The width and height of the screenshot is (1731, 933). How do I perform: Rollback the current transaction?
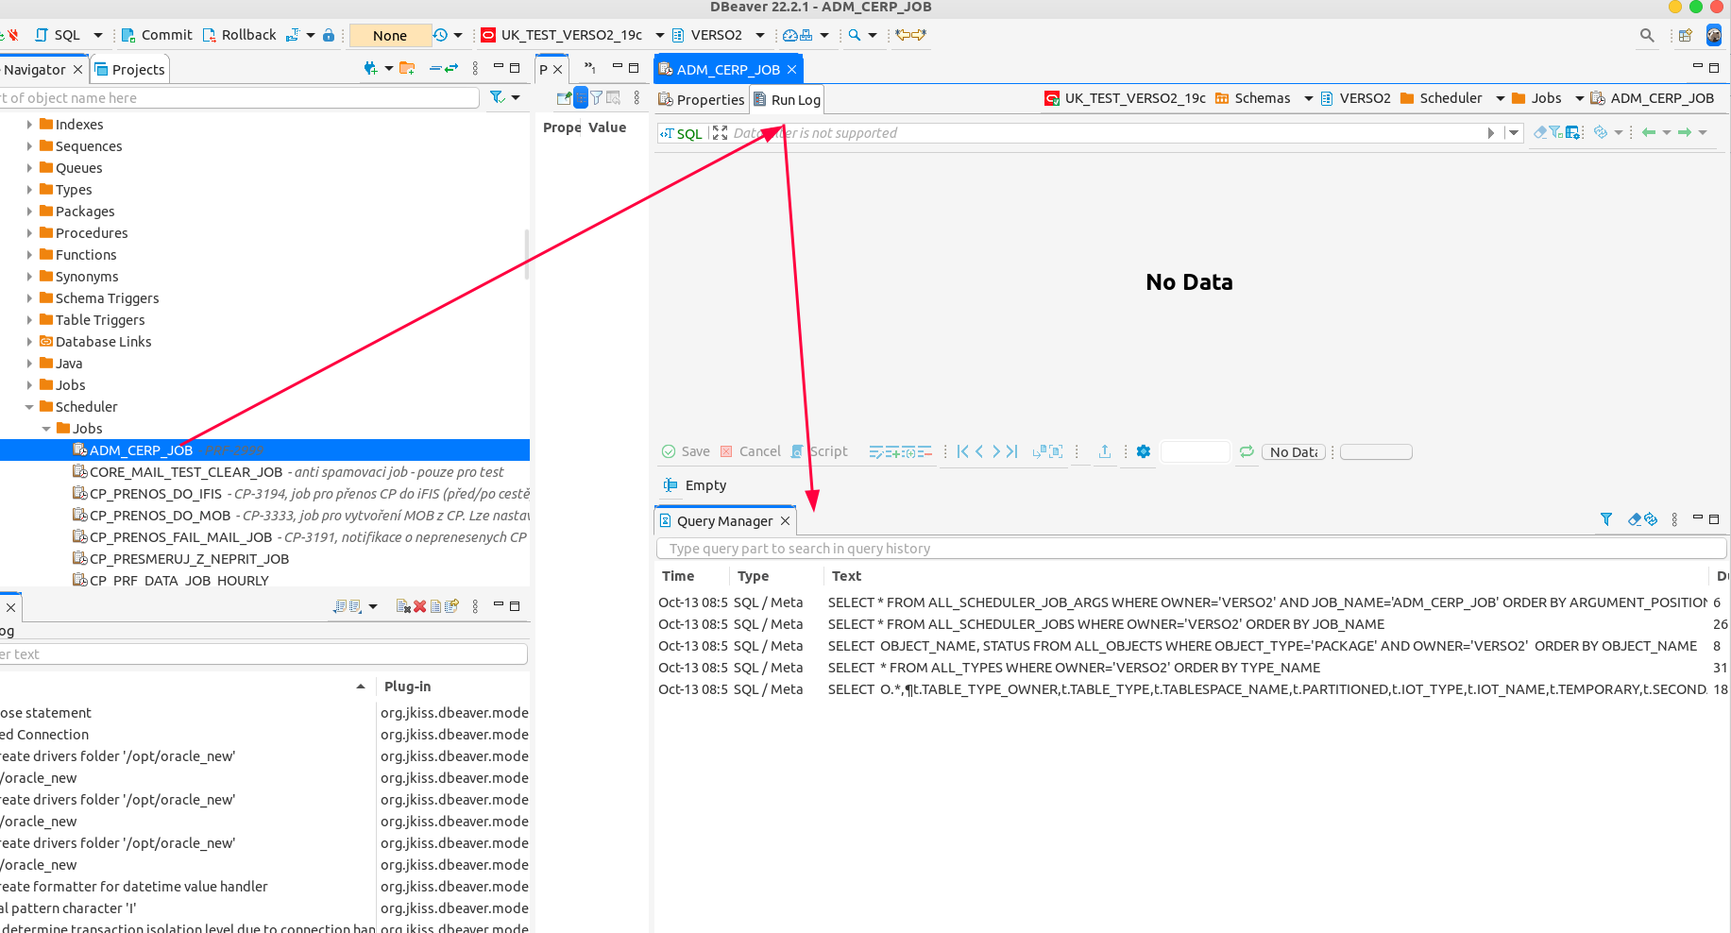pos(240,34)
